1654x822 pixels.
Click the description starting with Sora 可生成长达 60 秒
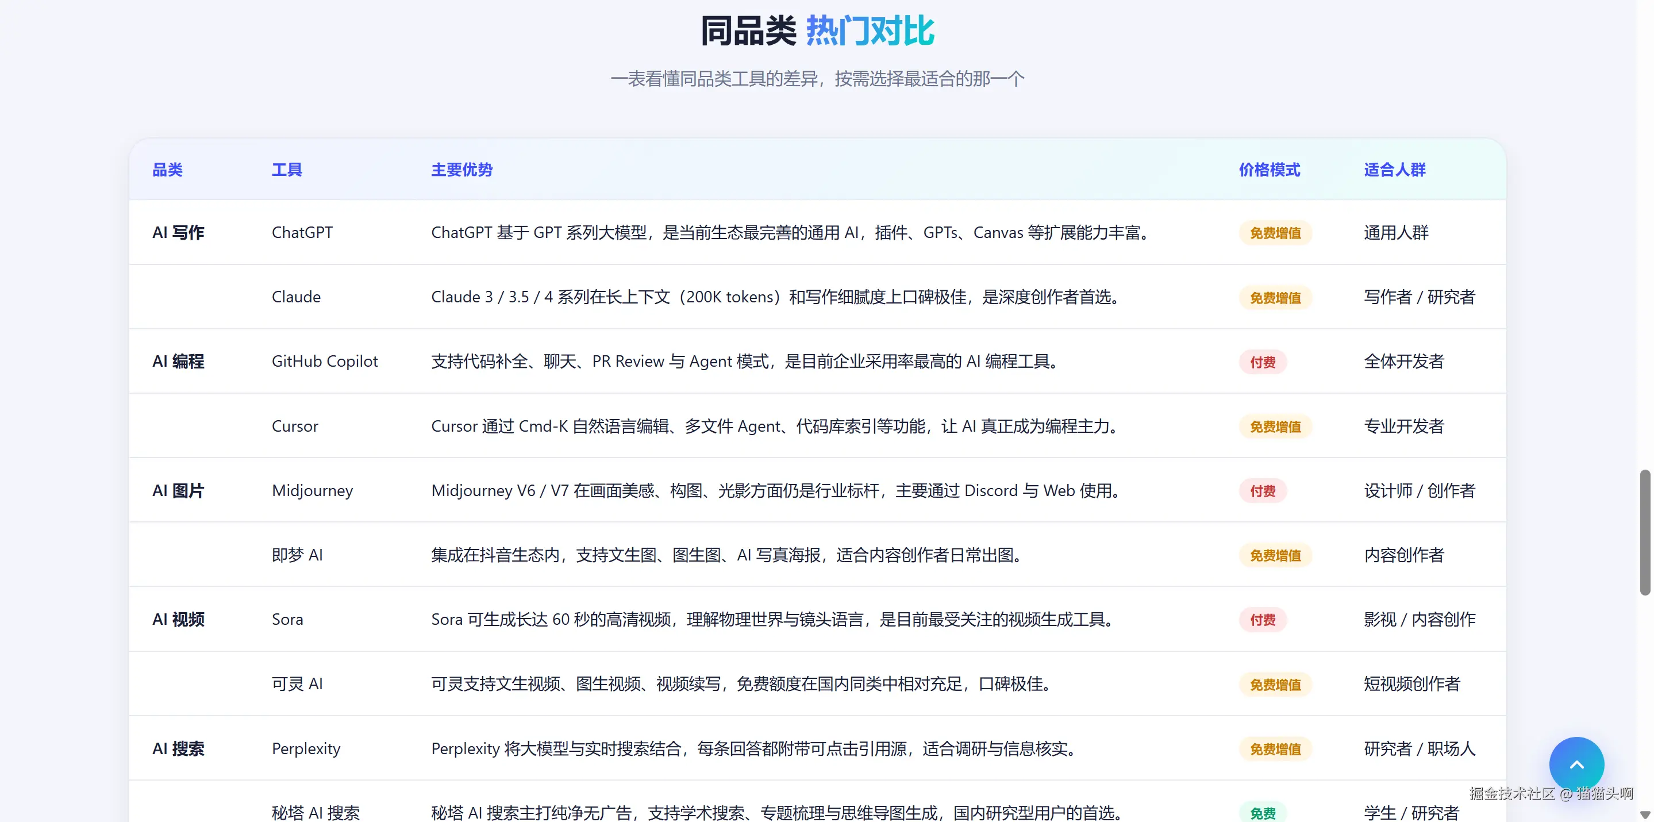coord(774,619)
